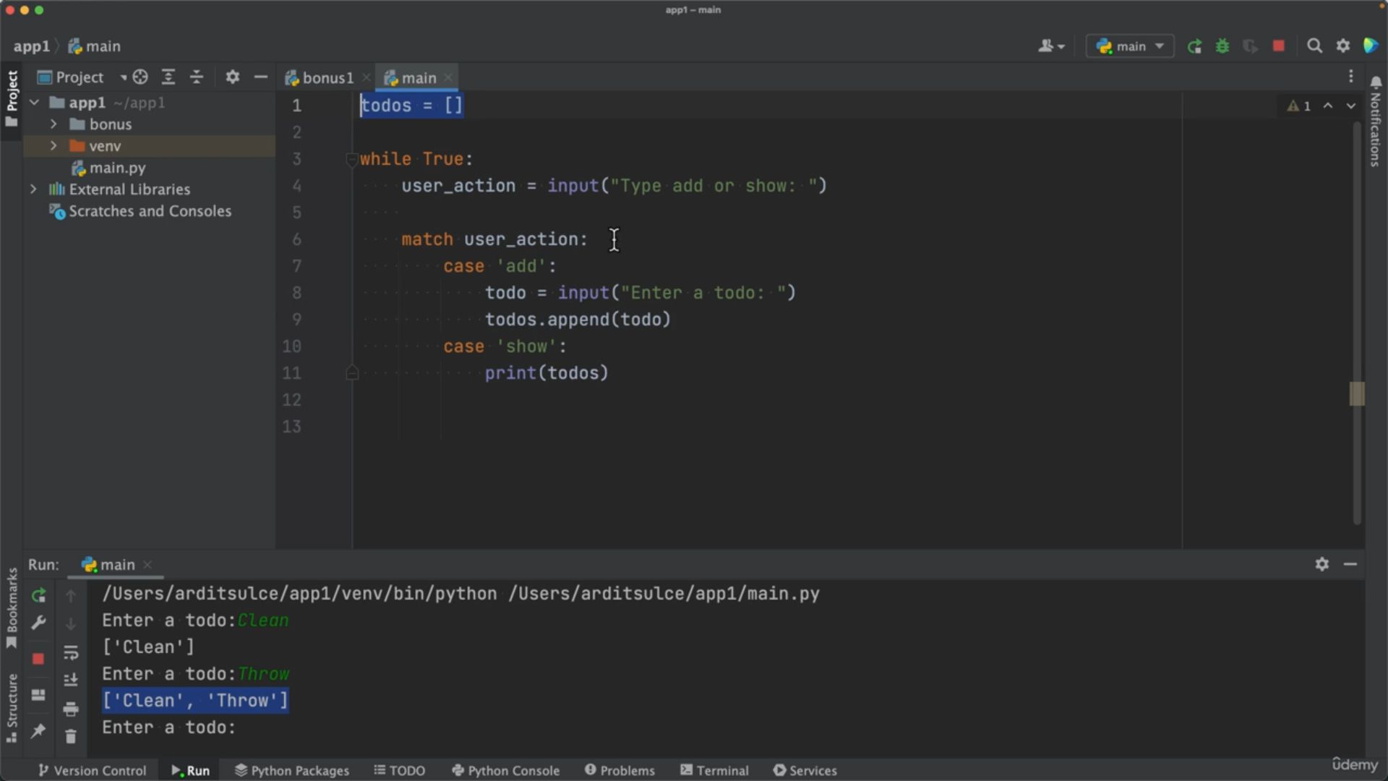Viewport: 1388px width, 781px height.
Task: Open the code with me user icon
Action: pyautogui.click(x=1052, y=46)
